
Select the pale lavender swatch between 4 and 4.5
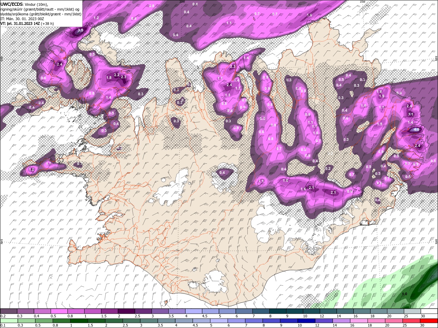coord(194,311)
